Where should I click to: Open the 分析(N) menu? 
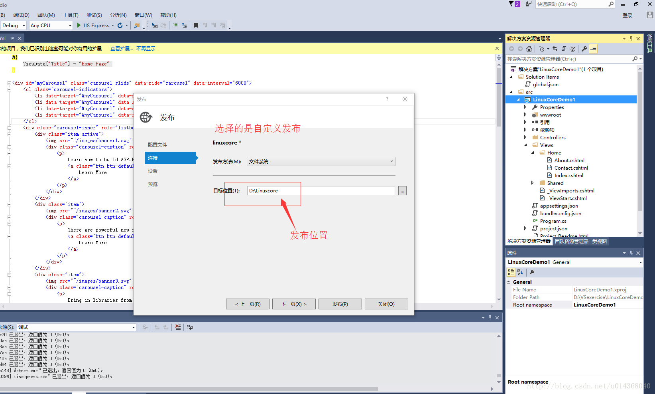pos(118,15)
